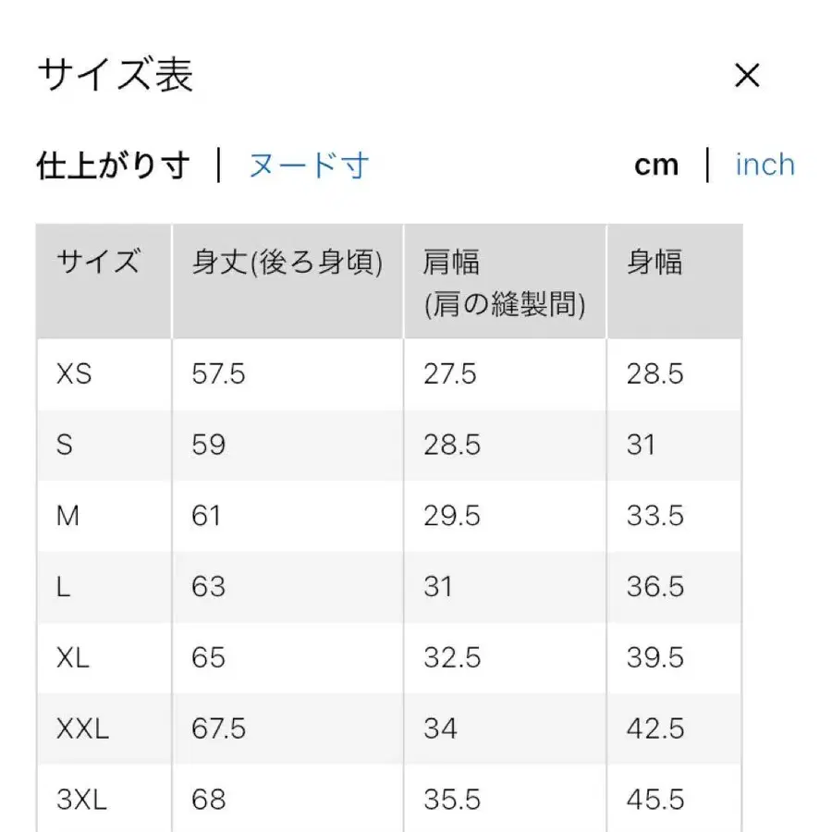Open the ヌード寸 measurement view
The width and height of the screenshot is (832, 832).
tap(308, 165)
